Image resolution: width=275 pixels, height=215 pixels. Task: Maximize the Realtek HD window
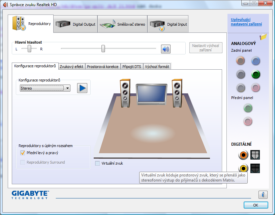point(254,3)
